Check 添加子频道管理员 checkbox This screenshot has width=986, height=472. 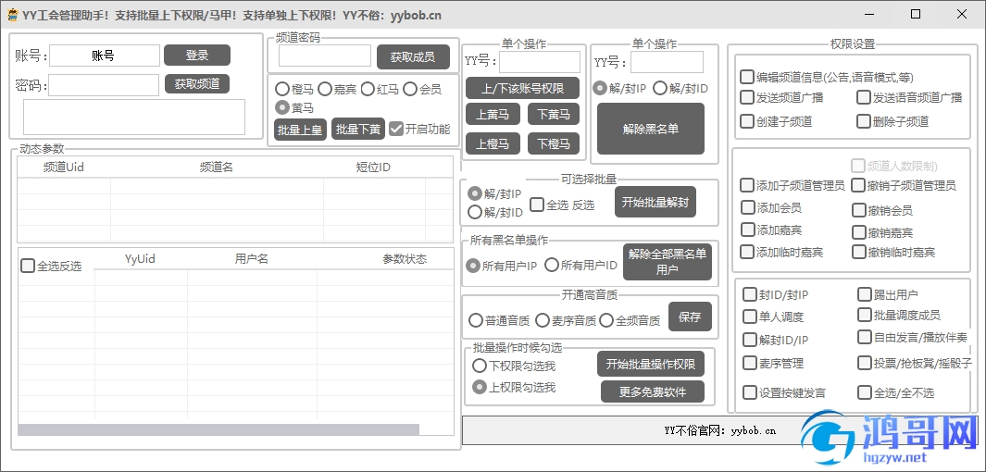(746, 185)
